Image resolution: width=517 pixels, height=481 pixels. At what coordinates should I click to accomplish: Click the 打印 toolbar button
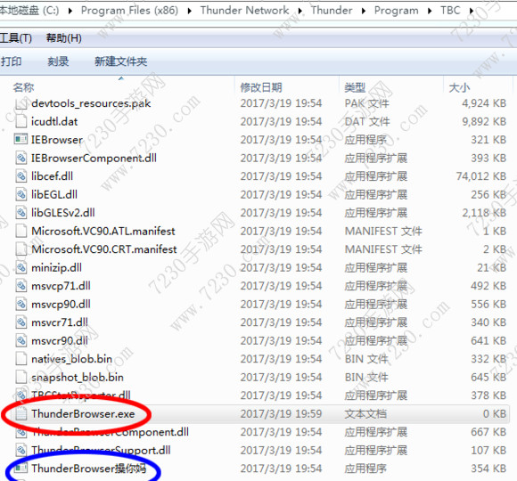(x=12, y=61)
